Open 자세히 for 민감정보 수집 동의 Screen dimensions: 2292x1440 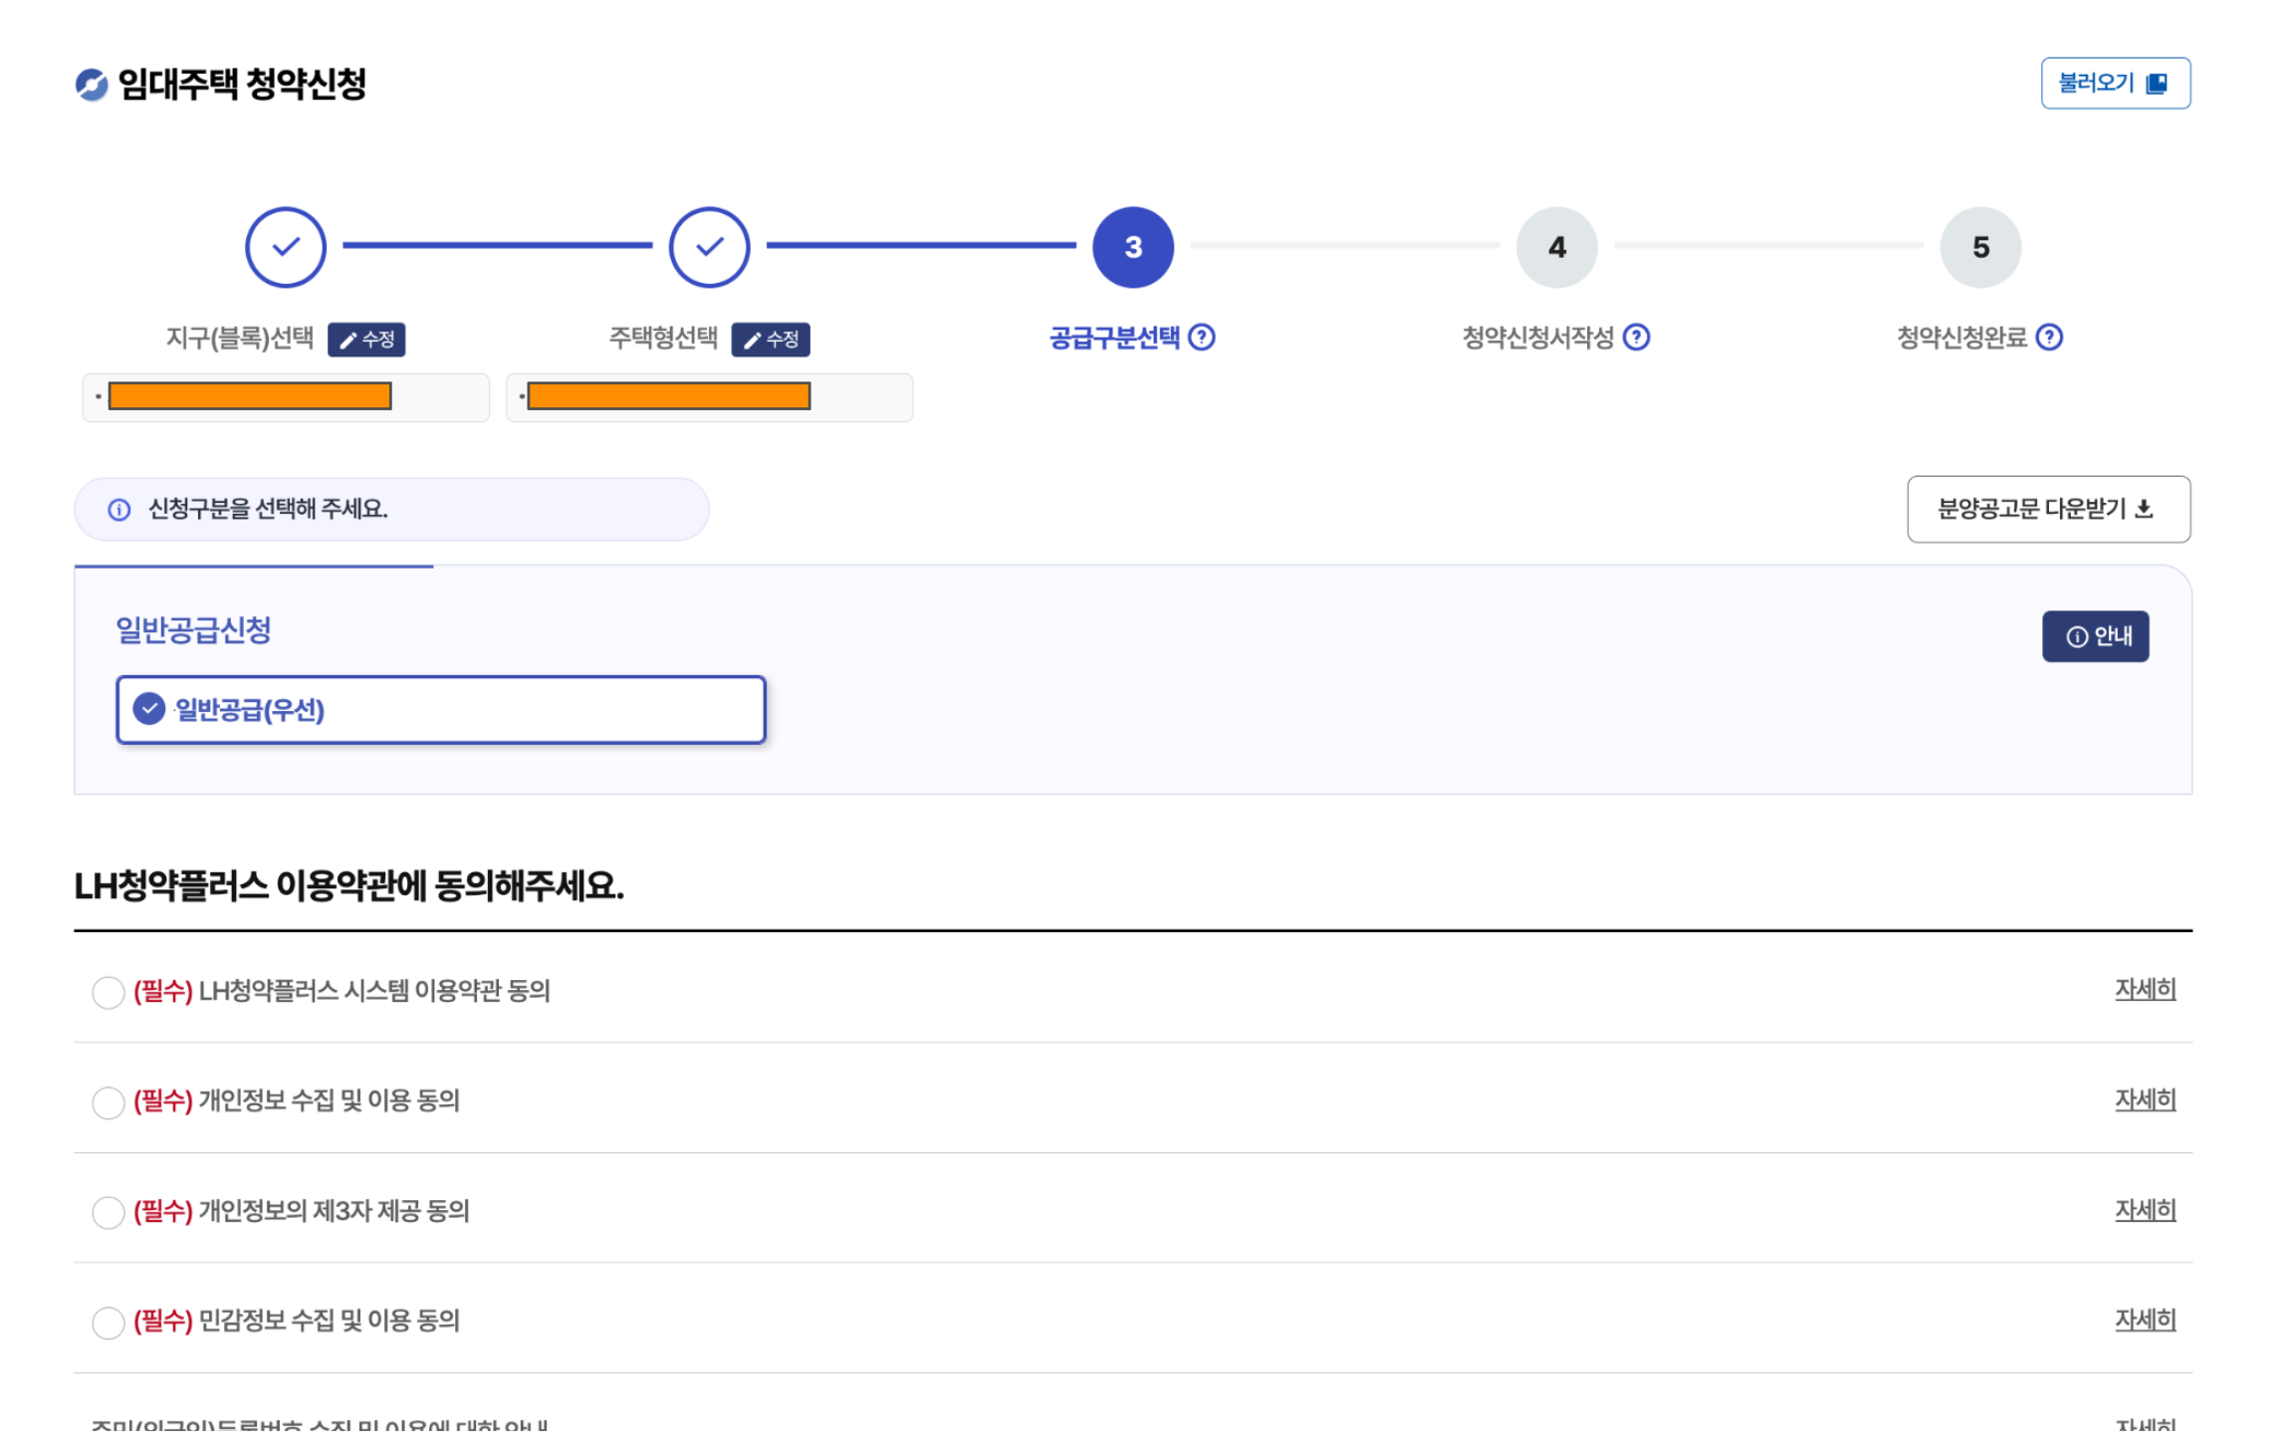[x=2144, y=1320]
